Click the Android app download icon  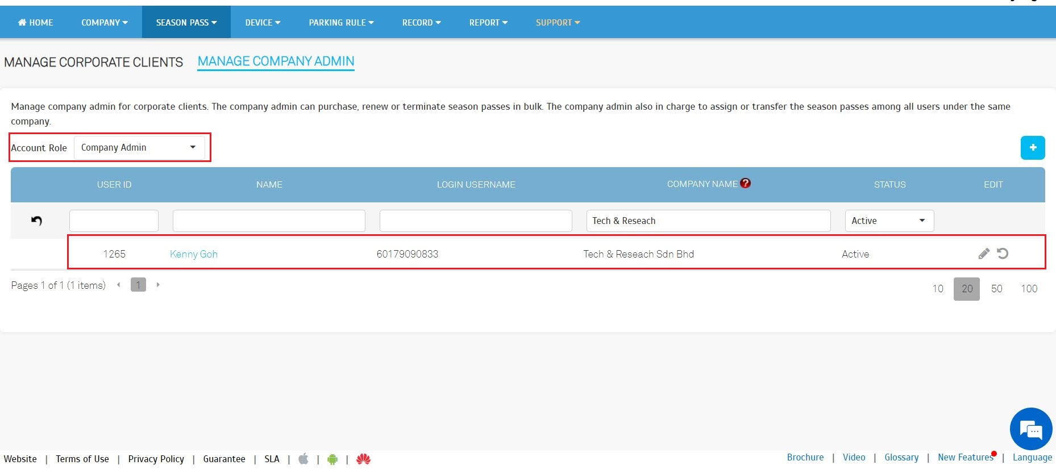pos(332,459)
